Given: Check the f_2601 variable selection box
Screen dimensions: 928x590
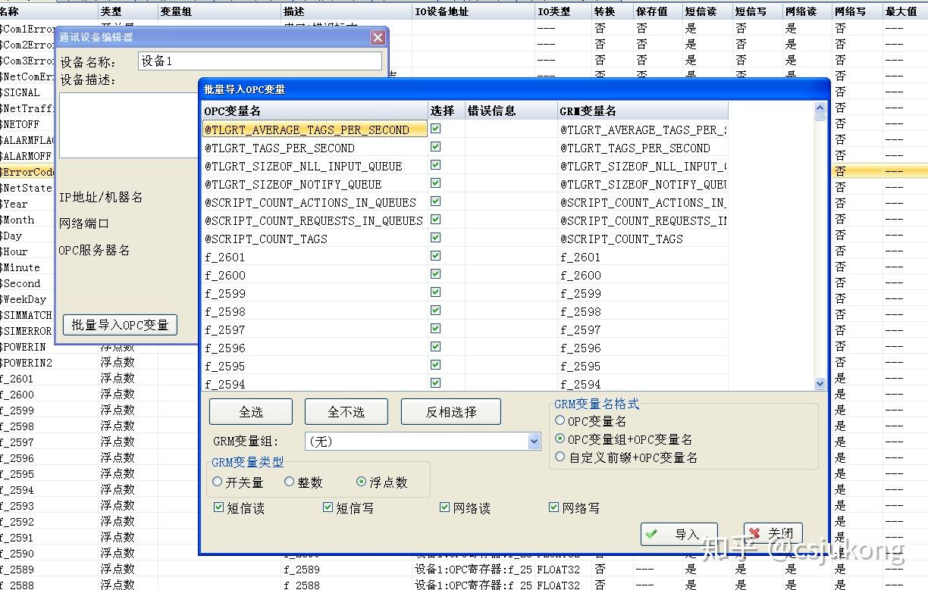Looking at the screenshot, I should 435,256.
